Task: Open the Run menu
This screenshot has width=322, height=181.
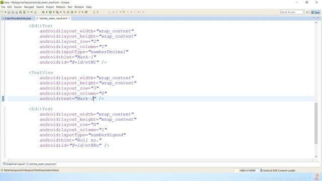Action: coord(70,7)
